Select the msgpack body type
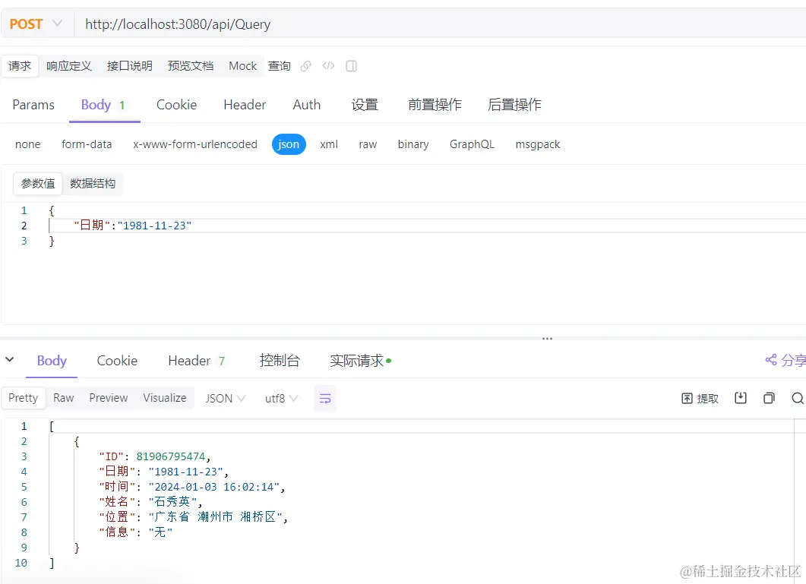The image size is (806, 584). [538, 144]
